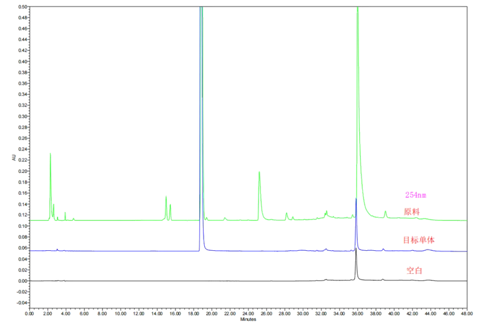Screen dimensions: 482x327
Task: Click the small green peak near 28 minutes
Action: tap(287, 213)
